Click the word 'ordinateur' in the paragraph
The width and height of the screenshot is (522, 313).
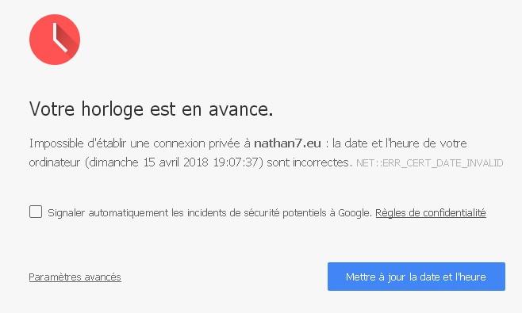point(55,162)
